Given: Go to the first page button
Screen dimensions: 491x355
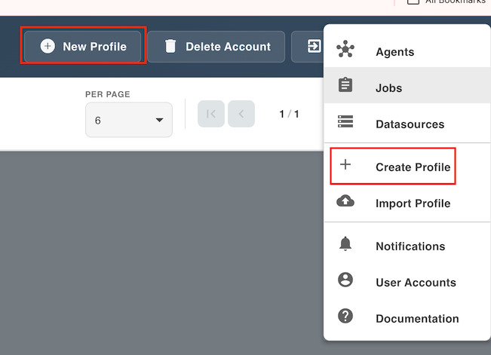Looking at the screenshot, I should [x=211, y=114].
